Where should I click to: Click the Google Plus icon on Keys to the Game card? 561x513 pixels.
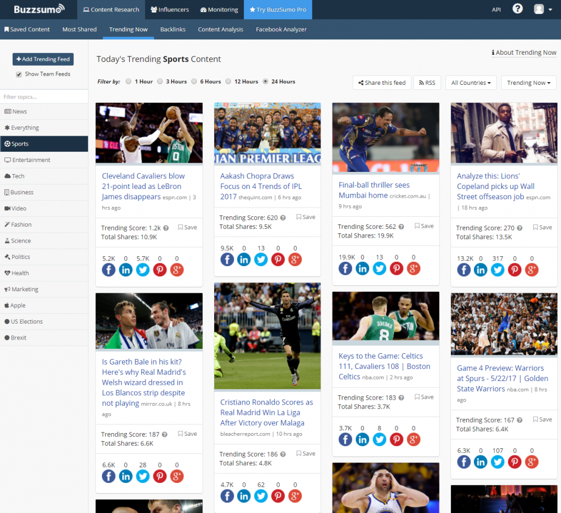click(414, 440)
